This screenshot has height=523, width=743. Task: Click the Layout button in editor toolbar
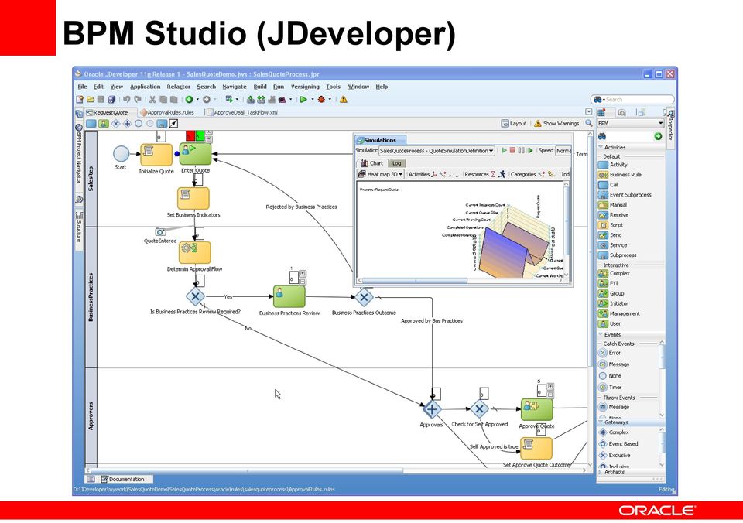click(x=514, y=124)
